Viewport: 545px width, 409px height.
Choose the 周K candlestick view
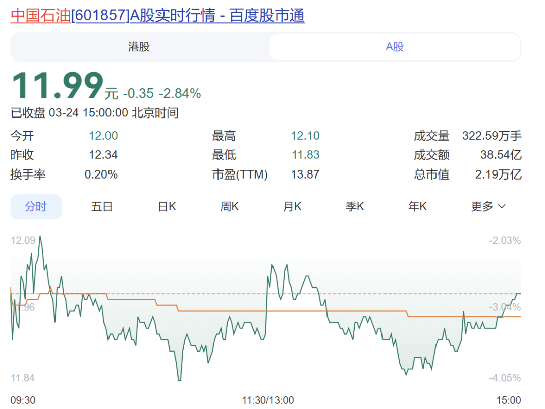pos(229,207)
